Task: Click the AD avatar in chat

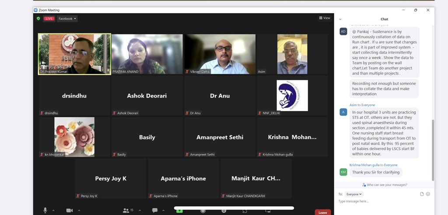Action: [343, 31]
